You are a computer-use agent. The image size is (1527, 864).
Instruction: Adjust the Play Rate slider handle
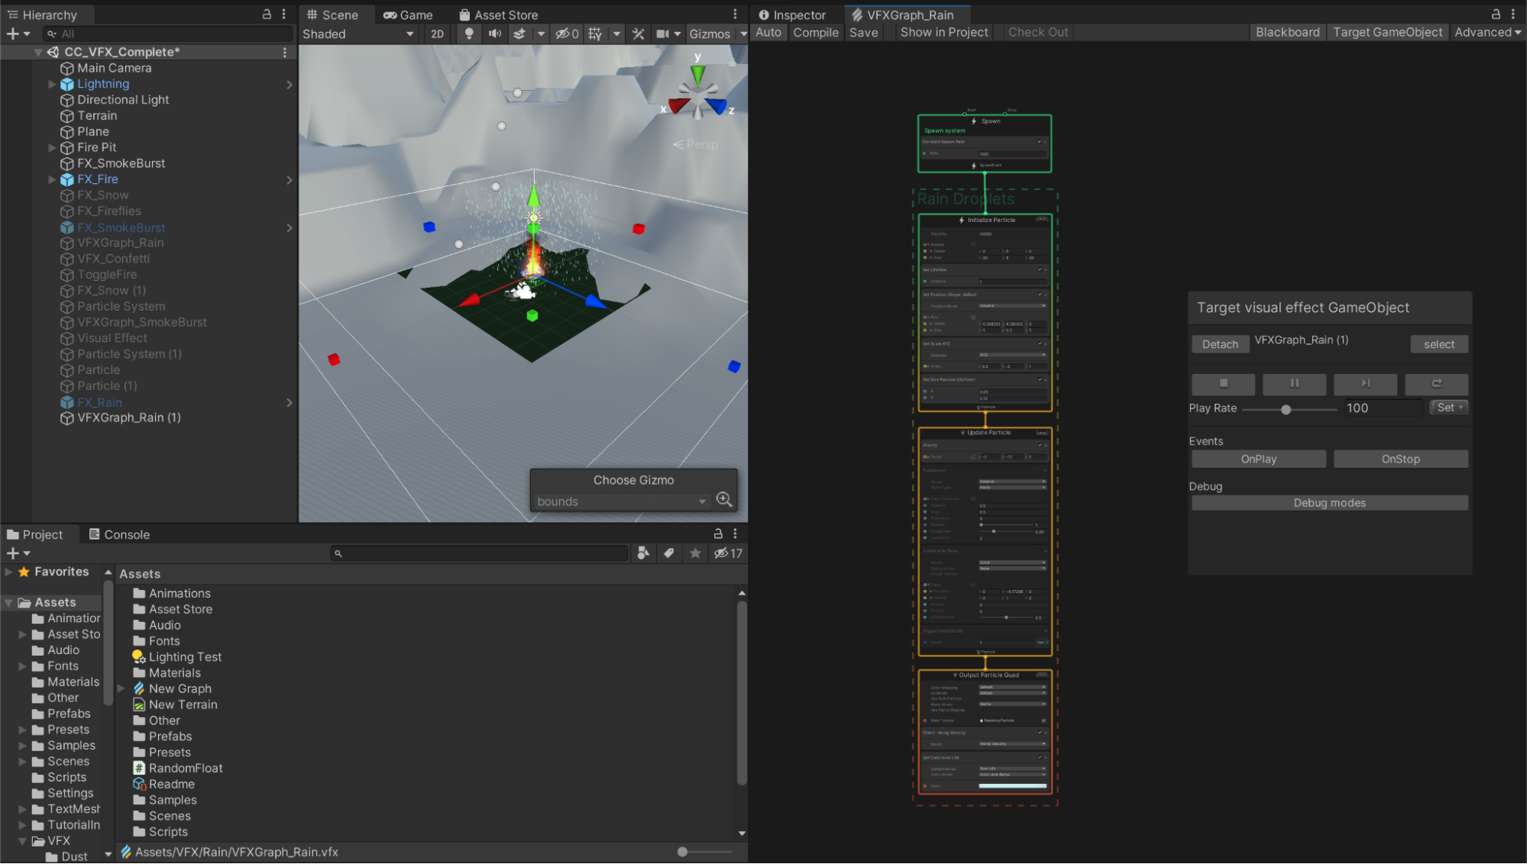tap(1286, 409)
